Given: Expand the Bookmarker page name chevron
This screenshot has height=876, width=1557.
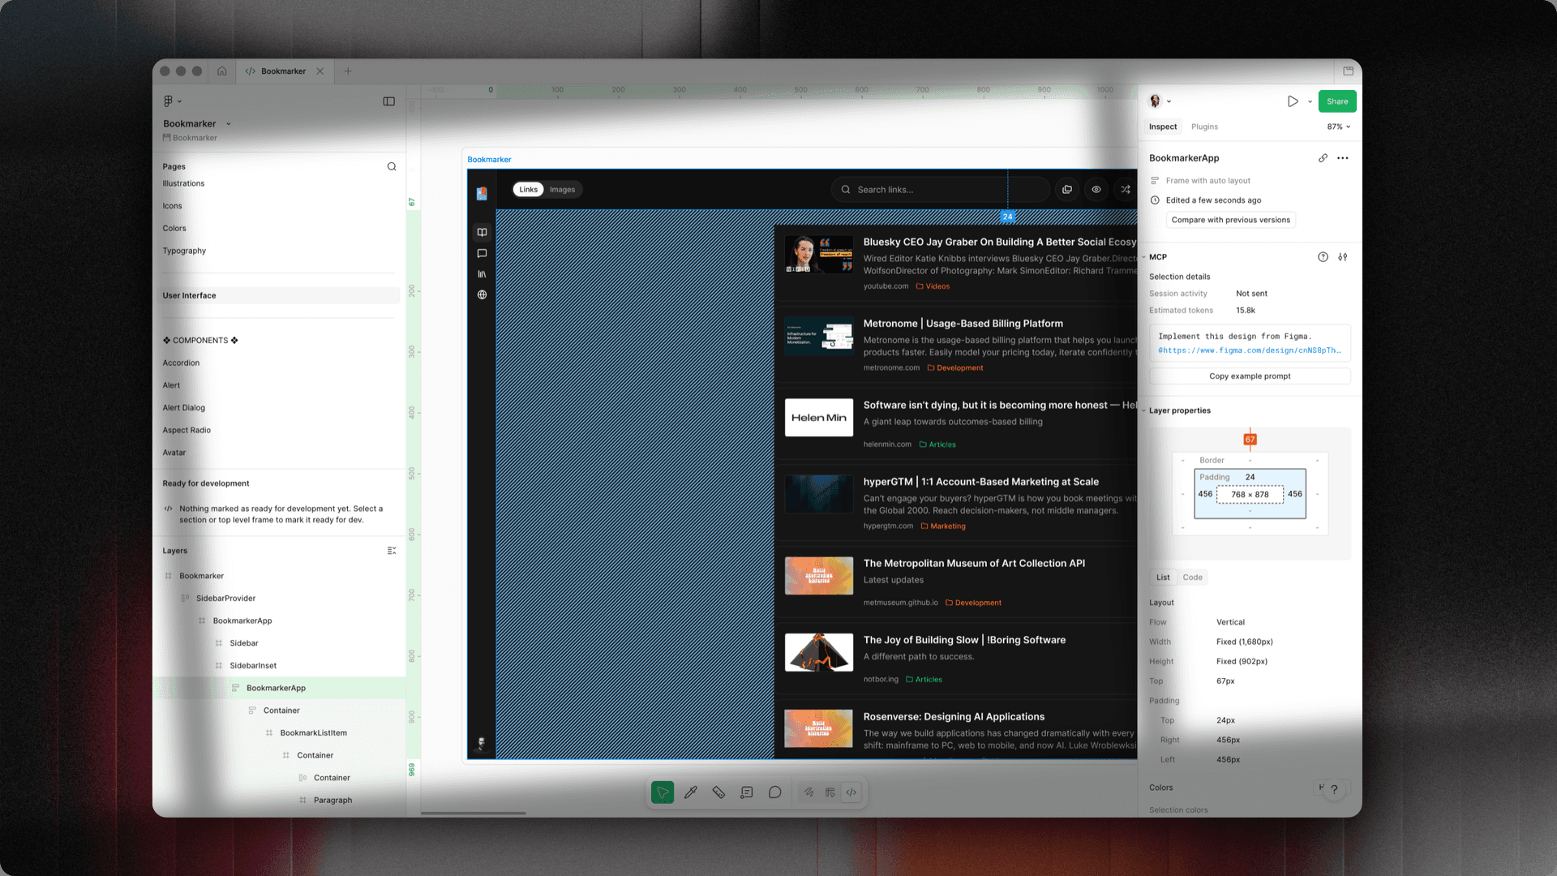Looking at the screenshot, I should [x=229, y=123].
